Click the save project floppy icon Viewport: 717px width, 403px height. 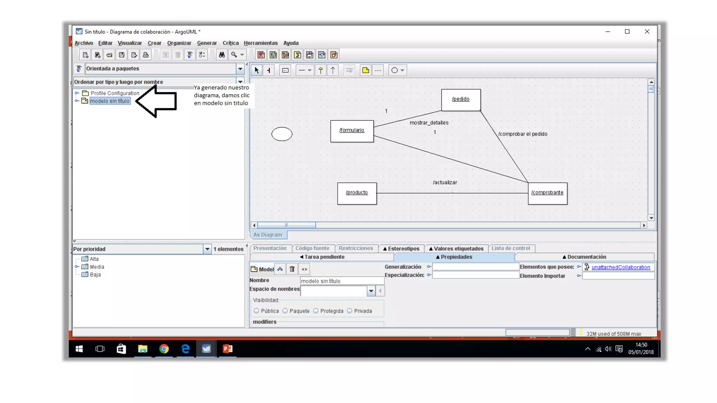point(121,55)
